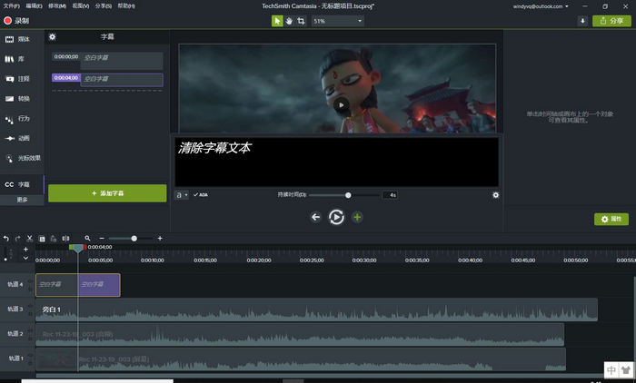Select the purple caption clip on 轨道 4
The width and height of the screenshot is (636, 383).
[x=99, y=285]
